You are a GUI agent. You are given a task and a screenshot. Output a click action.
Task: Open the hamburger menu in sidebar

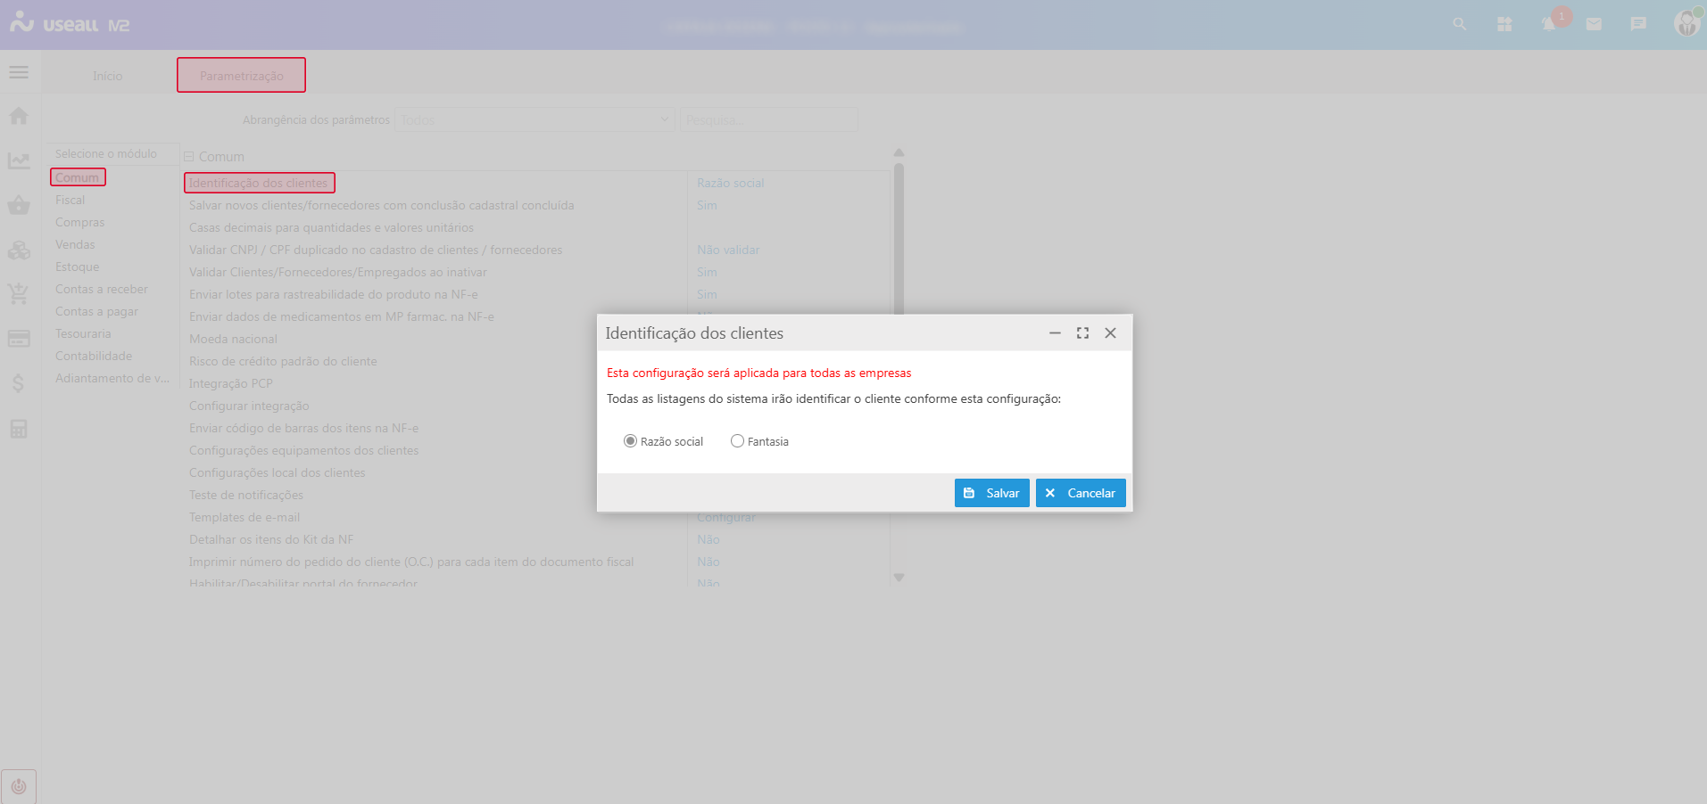coord(19,72)
